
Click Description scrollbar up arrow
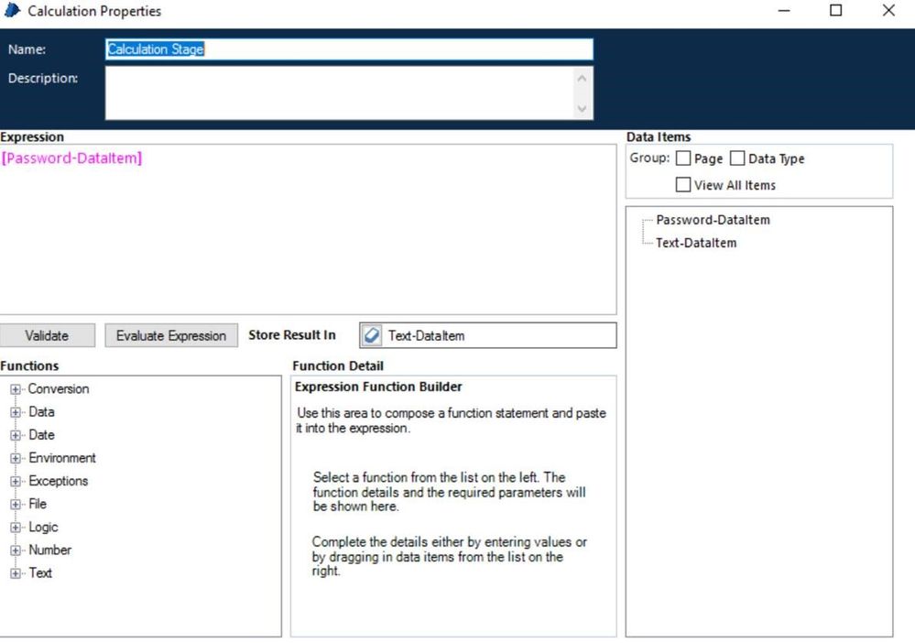coord(582,78)
